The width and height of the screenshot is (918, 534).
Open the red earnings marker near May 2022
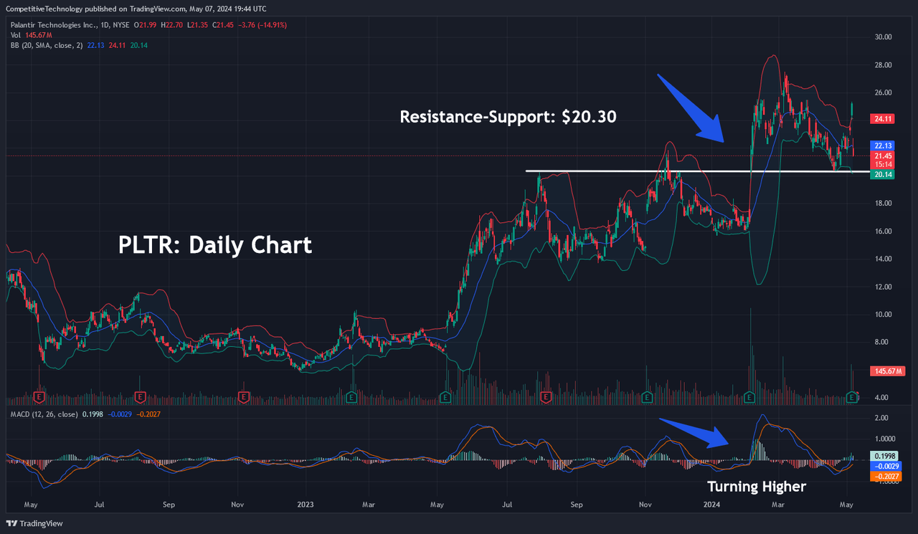[x=39, y=396]
